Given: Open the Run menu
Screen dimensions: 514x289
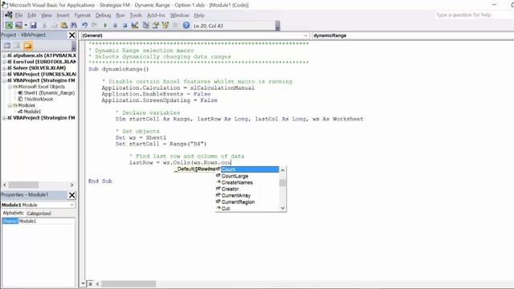Looking at the screenshot, I should coord(120,15).
